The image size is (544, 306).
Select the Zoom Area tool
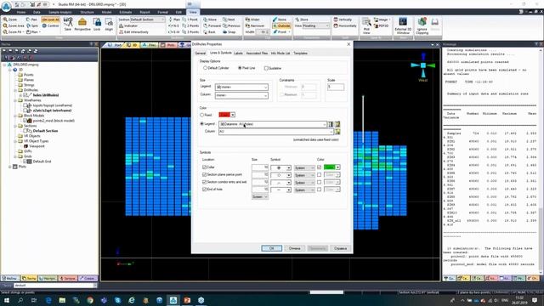click(x=14, y=25)
